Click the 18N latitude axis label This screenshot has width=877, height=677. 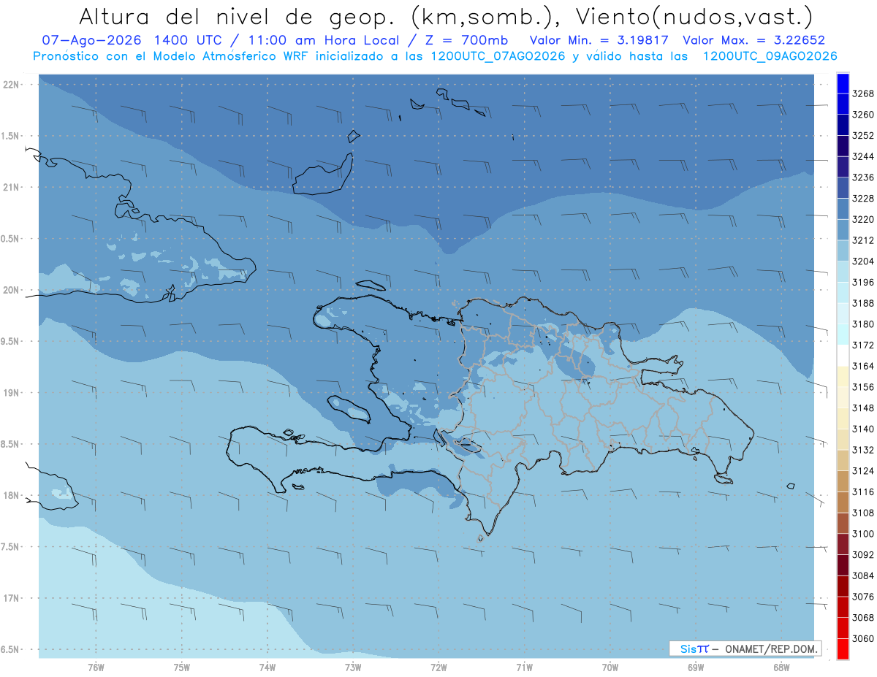10,496
